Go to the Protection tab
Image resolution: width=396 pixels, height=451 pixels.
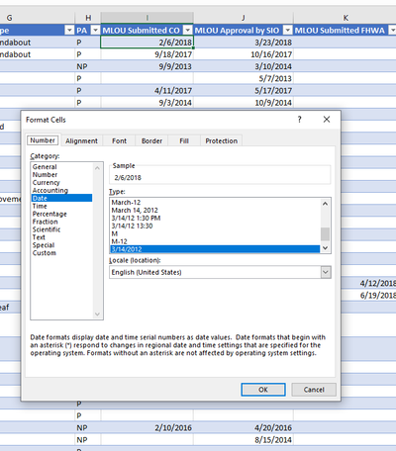pyautogui.click(x=222, y=140)
